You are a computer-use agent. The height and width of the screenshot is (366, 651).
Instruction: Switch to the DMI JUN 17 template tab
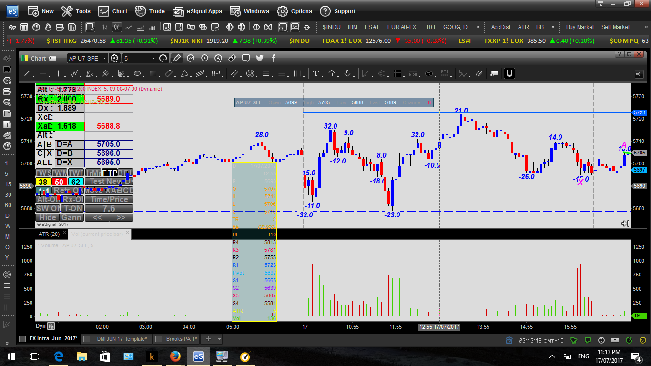(x=117, y=339)
